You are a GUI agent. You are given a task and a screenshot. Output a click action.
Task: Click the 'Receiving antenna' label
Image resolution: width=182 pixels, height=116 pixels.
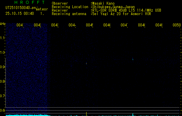pyautogui.click(x=69, y=14)
